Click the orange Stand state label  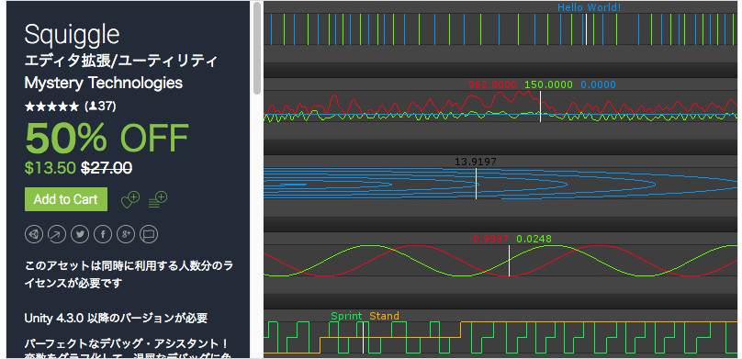point(384,316)
